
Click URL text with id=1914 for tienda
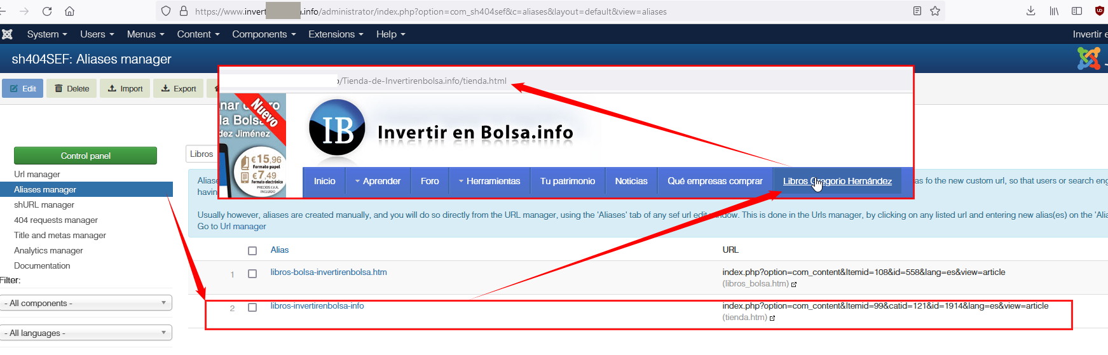pos(886,305)
